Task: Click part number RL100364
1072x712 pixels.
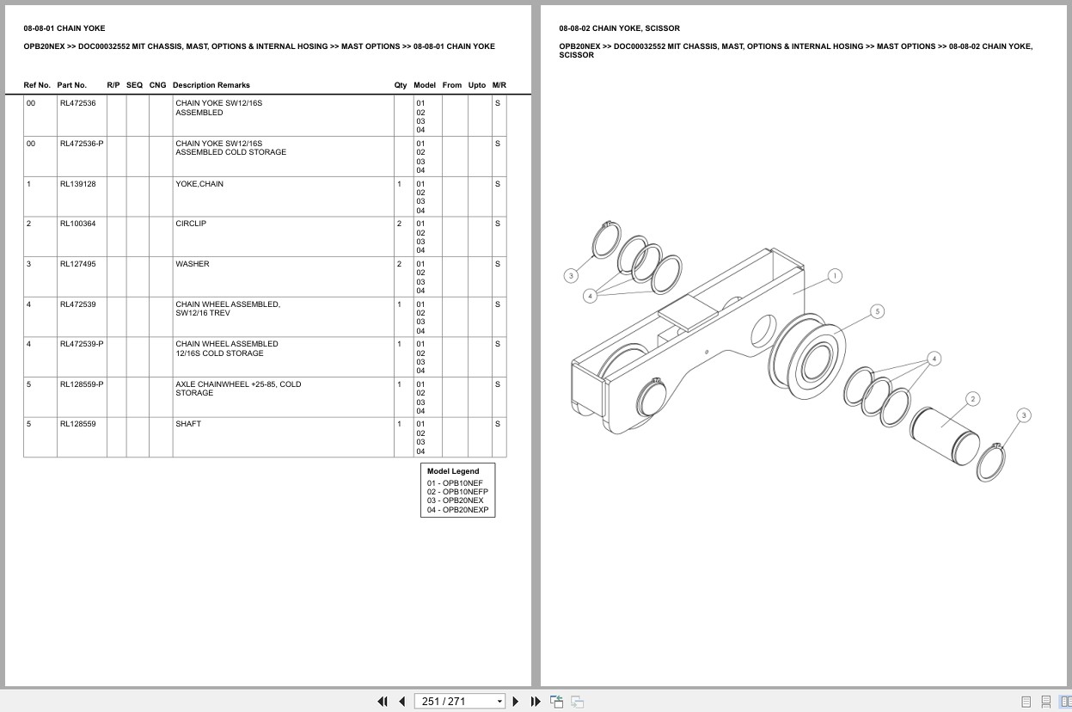Action: [x=77, y=224]
